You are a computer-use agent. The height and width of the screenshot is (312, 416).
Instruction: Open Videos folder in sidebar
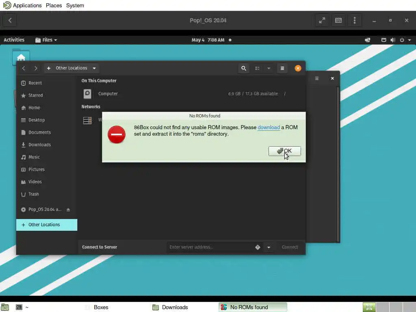[x=47, y=182]
